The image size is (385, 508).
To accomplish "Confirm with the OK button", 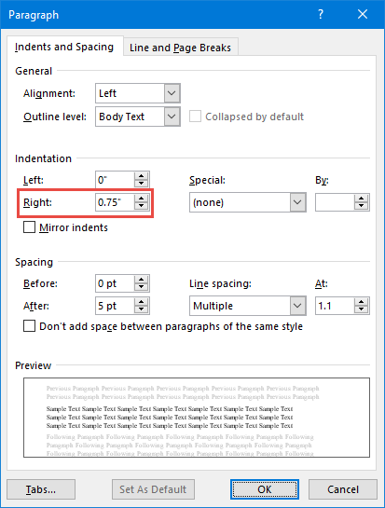I will click(x=265, y=489).
